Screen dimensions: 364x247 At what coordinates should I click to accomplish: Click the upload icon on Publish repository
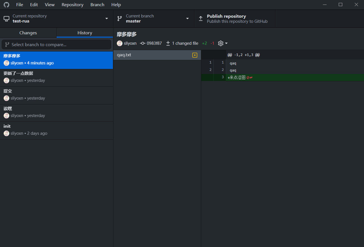(201, 19)
